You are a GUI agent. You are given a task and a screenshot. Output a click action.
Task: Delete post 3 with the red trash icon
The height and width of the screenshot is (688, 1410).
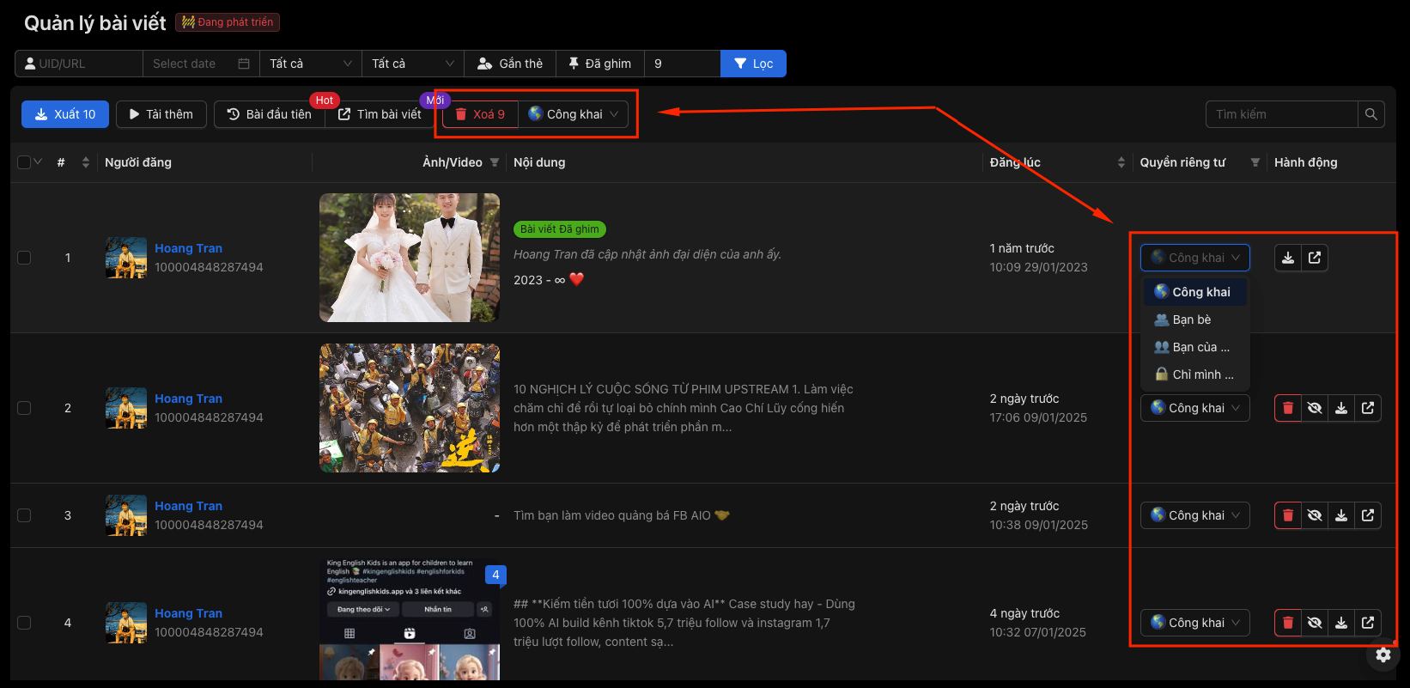(1287, 515)
